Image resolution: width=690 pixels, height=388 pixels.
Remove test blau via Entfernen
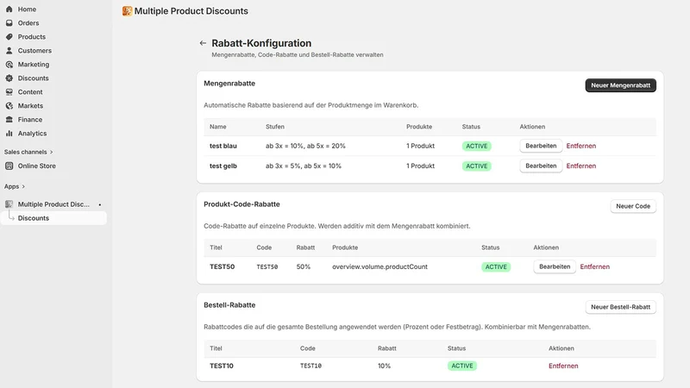tap(580, 146)
